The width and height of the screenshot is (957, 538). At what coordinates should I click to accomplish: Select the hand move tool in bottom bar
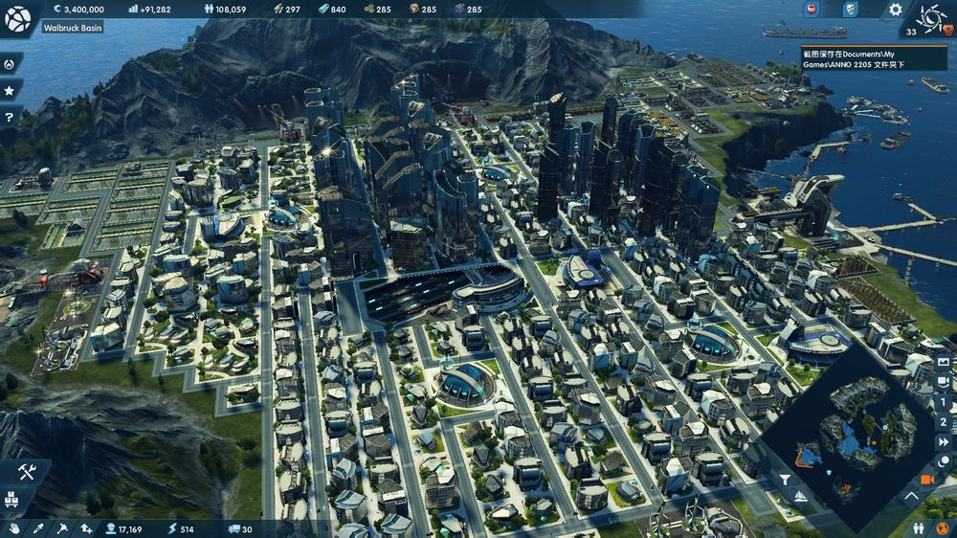click(x=13, y=528)
